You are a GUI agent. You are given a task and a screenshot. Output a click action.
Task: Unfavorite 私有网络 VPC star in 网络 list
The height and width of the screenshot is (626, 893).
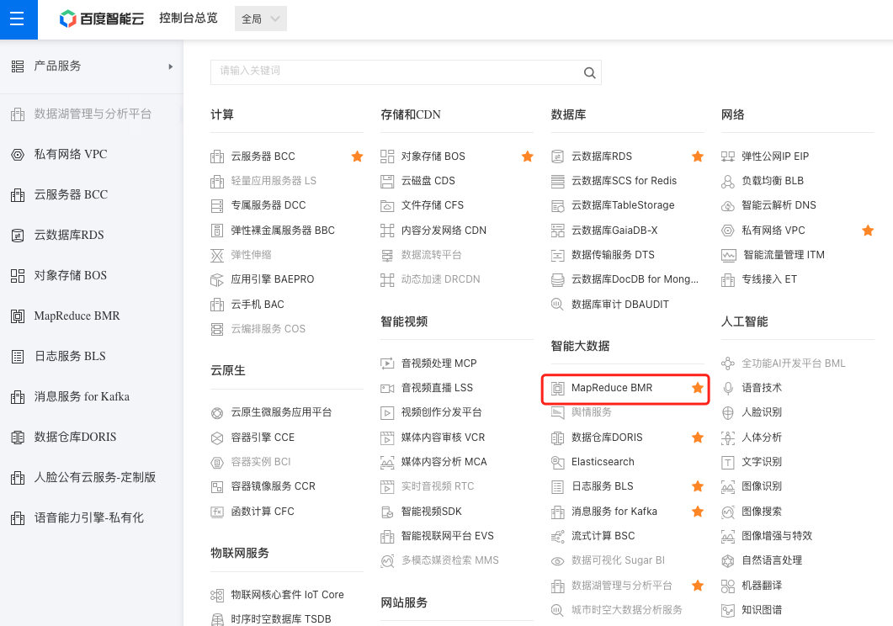tap(868, 230)
